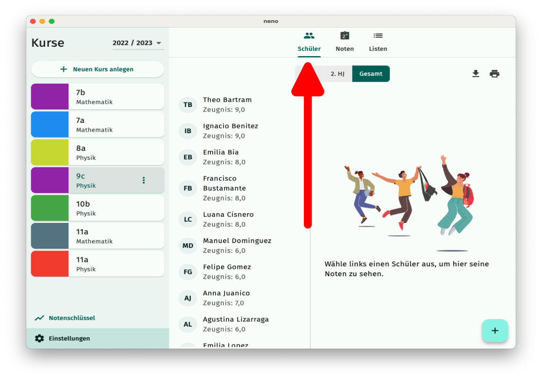The height and width of the screenshot is (379, 542).
Task: Click the TB avatar initials
Action: pyautogui.click(x=188, y=105)
